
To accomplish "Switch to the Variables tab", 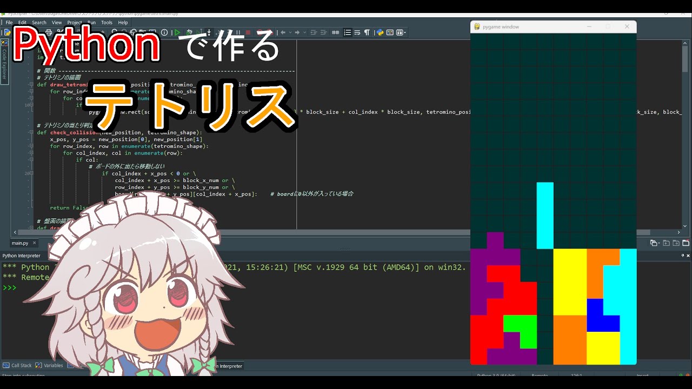I will tap(49, 366).
